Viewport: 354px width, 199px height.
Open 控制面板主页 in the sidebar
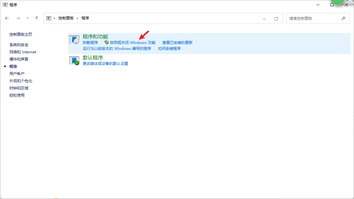pos(21,35)
